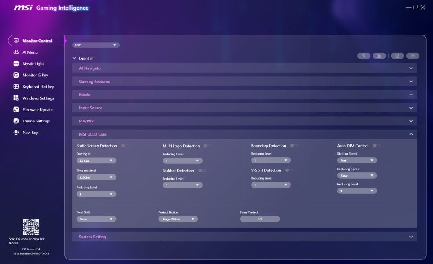
Task: Select the Keyboard Hot key icon
Action: (x=16, y=87)
